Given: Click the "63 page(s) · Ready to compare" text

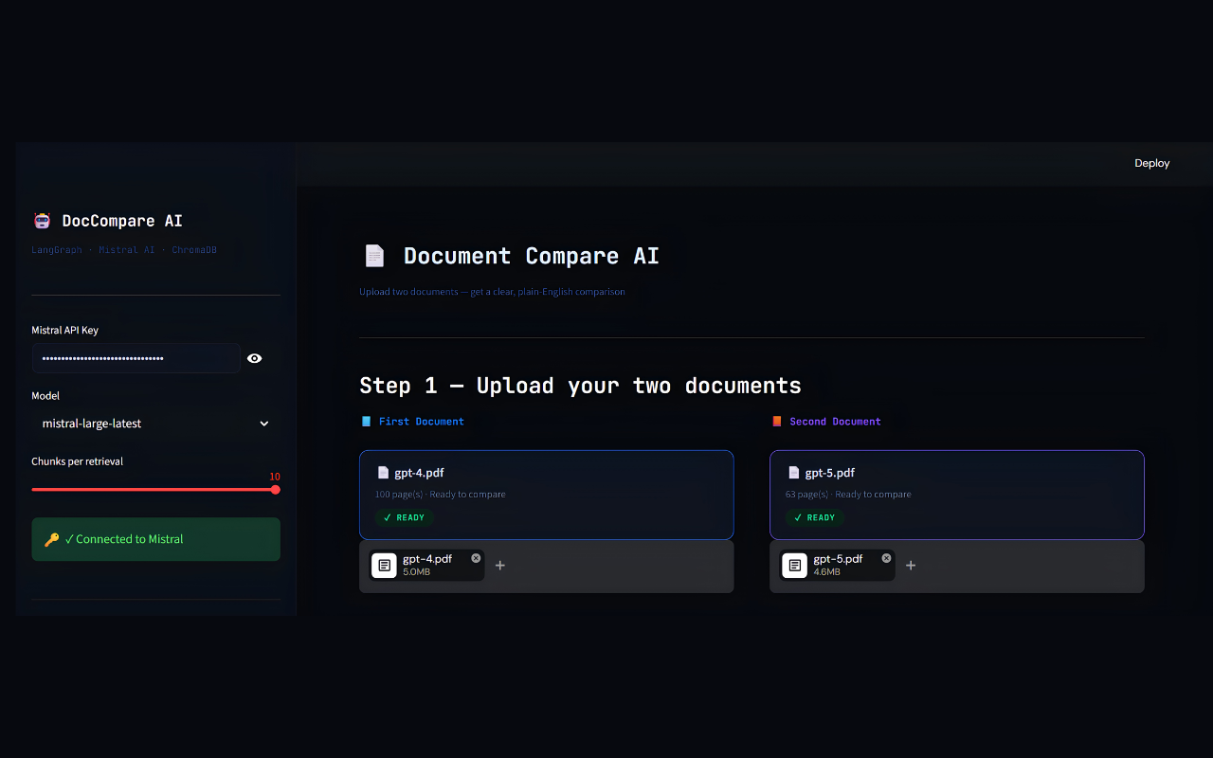Looking at the screenshot, I should pyautogui.click(x=848, y=495).
